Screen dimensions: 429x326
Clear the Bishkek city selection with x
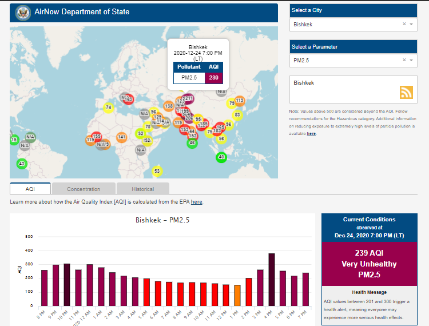pos(404,25)
